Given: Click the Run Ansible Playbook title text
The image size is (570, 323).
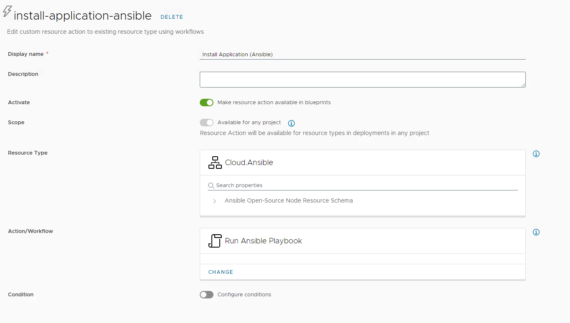Looking at the screenshot, I should (x=264, y=241).
